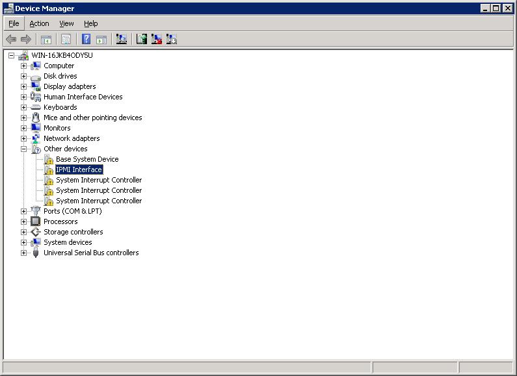Minimize the Device Manager window
517x376 pixels.
coord(485,8)
